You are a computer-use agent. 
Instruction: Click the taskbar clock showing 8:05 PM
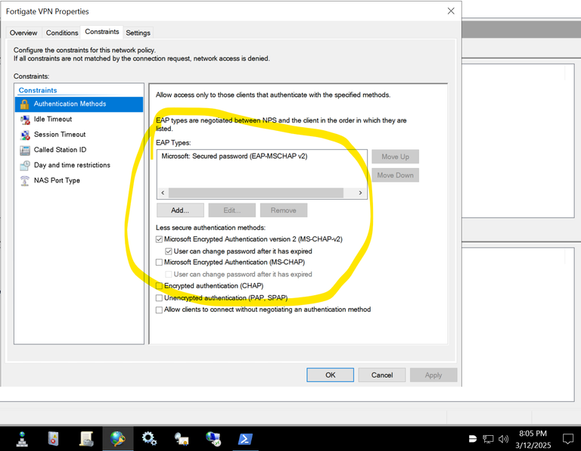click(x=533, y=439)
